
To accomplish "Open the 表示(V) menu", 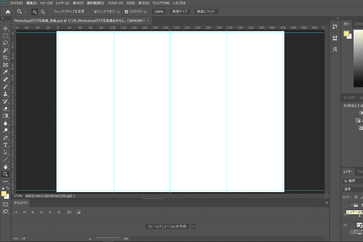I will 144,3.
